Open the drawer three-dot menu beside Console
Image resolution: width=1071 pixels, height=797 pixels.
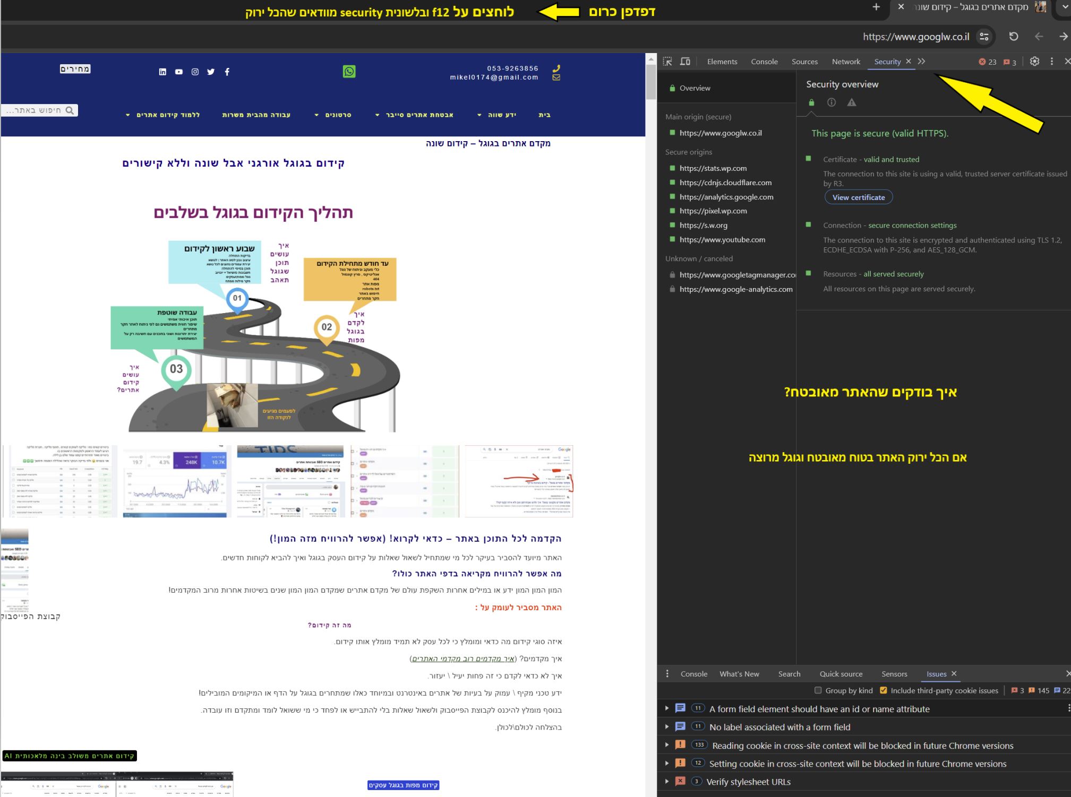pyautogui.click(x=667, y=674)
